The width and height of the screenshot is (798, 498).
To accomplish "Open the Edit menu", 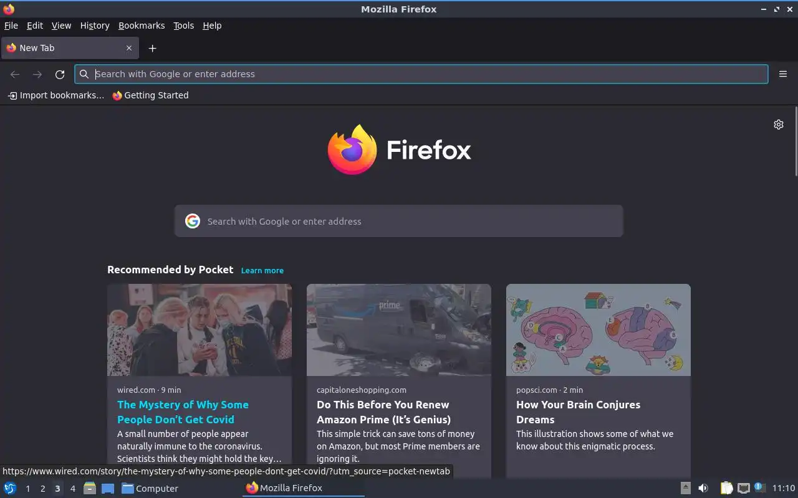I will 35,26.
